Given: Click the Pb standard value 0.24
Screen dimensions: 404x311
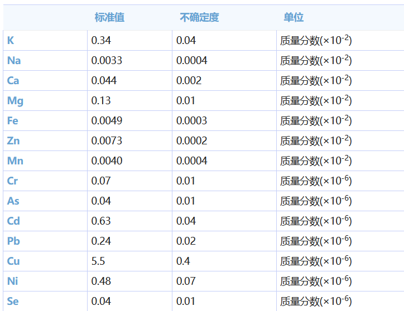Looking at the screenshot, I should tap(101, 241).
